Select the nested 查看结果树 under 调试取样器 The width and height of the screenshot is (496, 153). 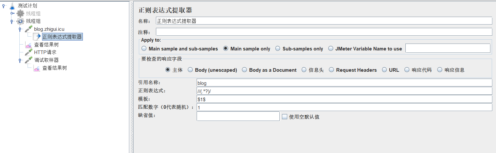54,68
